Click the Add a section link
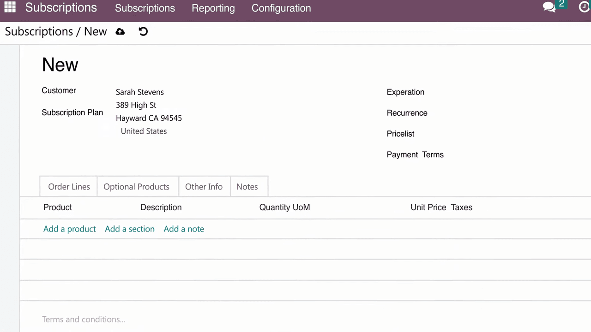Image resolution: width=591 pixels, height=332 pixels. point(129,229)
